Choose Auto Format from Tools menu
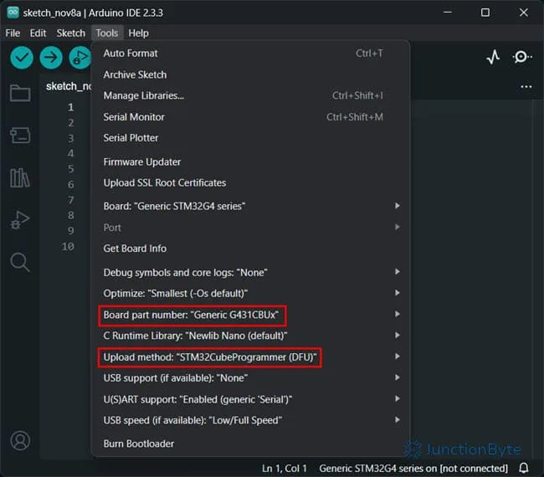The height and width of the screenshot is (477, 544). pyautogui.click(x=250, y=54)
